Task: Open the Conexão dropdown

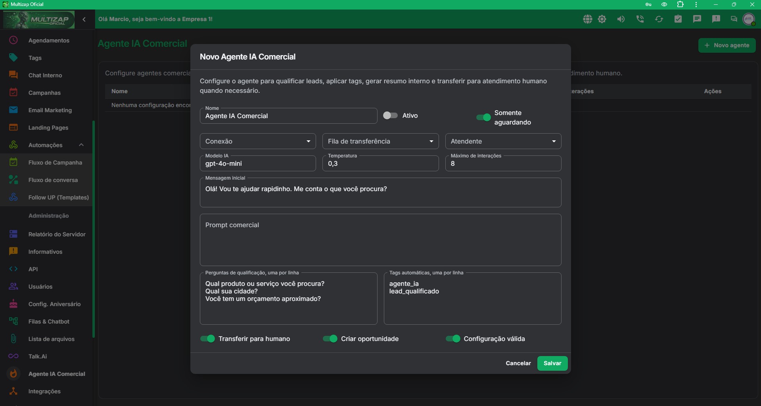Action: coord(258,141)
